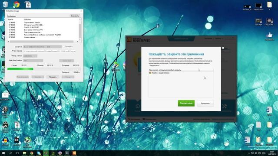The image size is (278, 156).
Task: Open File Explorer from the taskbar
Action: pos(24,153)
